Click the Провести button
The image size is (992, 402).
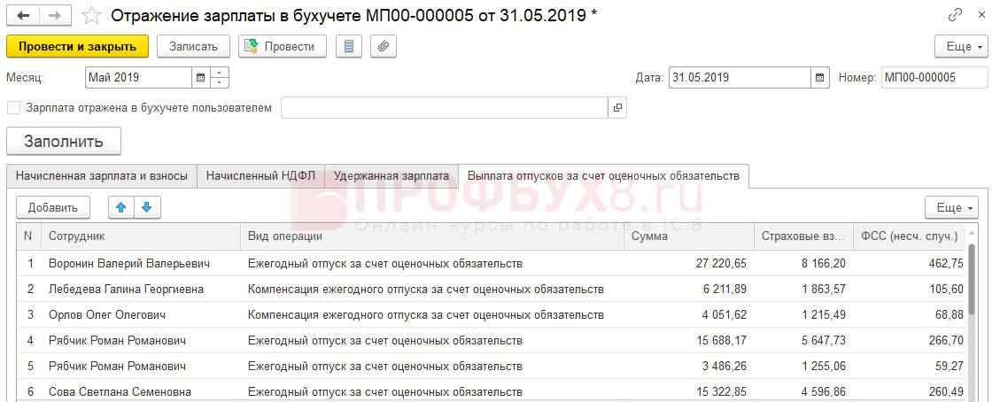point(283,46)
